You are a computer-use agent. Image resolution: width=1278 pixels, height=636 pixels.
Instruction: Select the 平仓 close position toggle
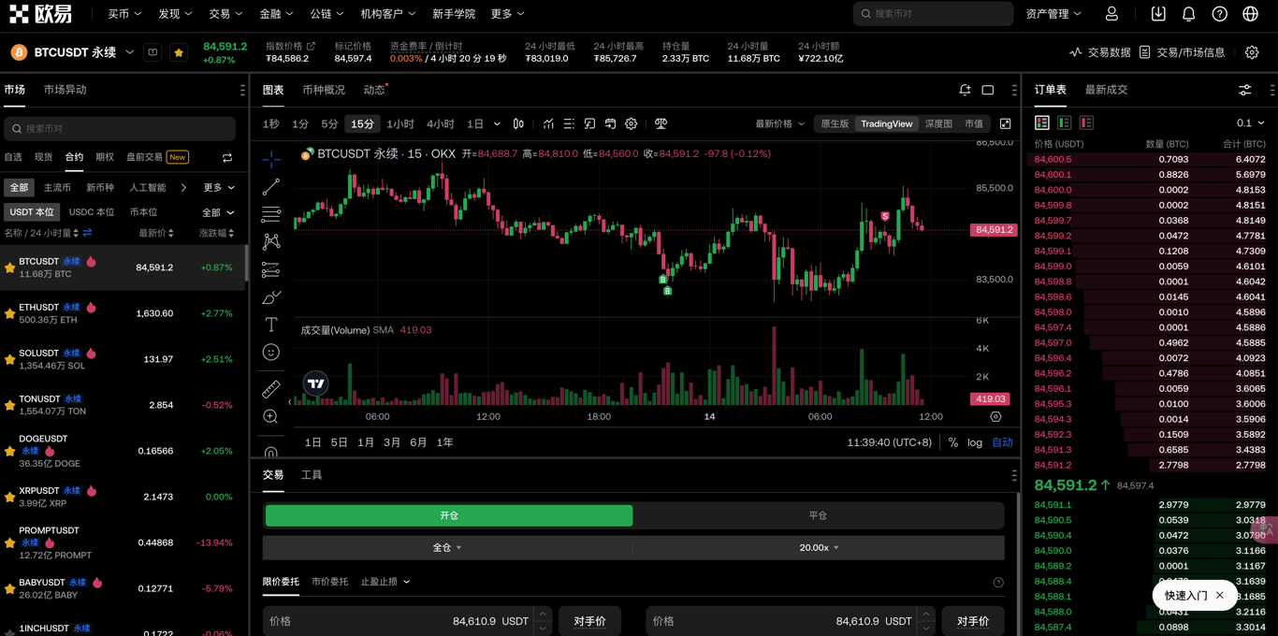[818, 515]
